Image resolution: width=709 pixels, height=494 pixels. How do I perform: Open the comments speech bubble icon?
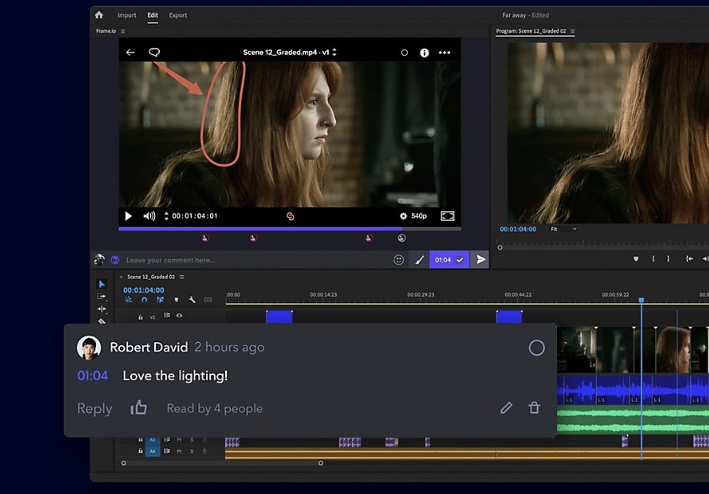tap(154, 52)
